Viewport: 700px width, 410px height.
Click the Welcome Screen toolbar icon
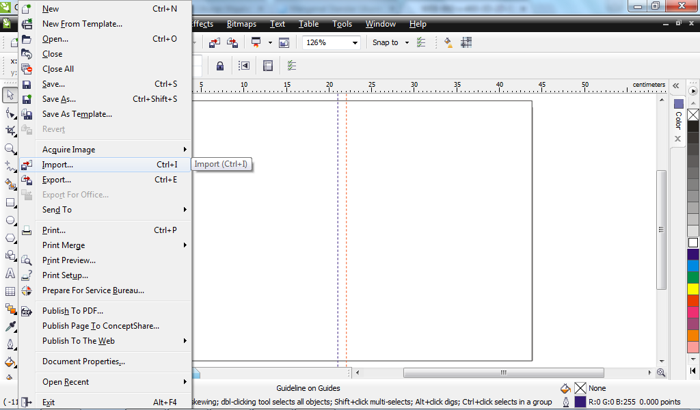pyautogui.click(x=284, y=42)
